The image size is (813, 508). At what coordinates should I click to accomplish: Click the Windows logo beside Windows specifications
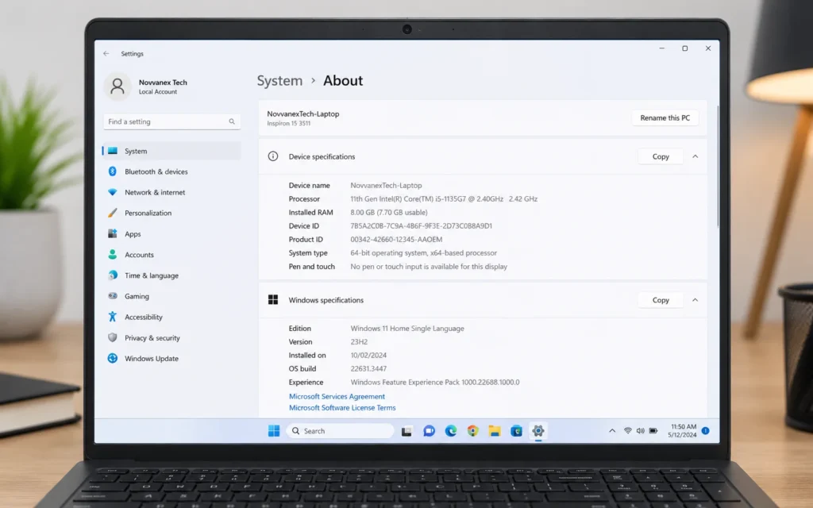273,299
